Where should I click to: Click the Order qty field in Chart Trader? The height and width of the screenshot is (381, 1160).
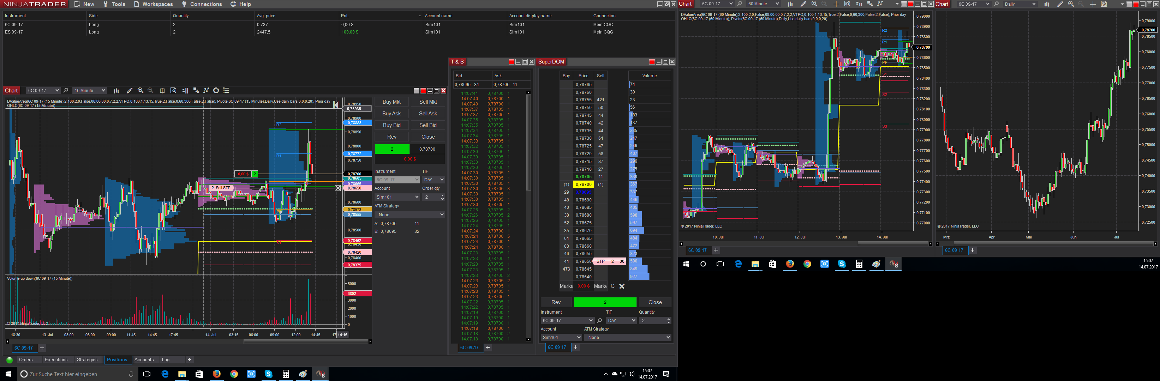pyautogui.click(x=433, y=197)
